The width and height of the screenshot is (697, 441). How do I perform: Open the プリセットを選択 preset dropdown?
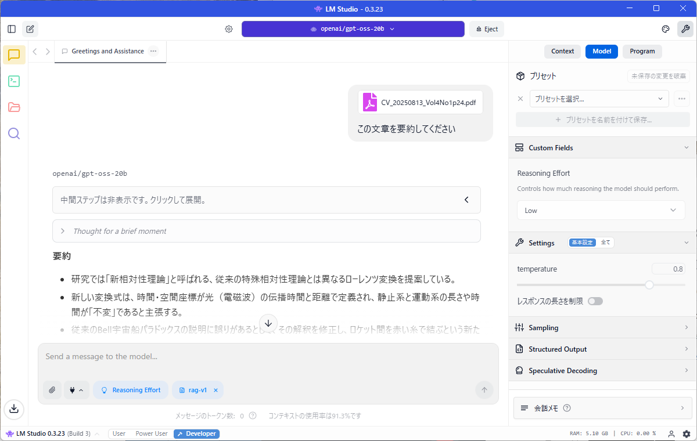(599, 99)
